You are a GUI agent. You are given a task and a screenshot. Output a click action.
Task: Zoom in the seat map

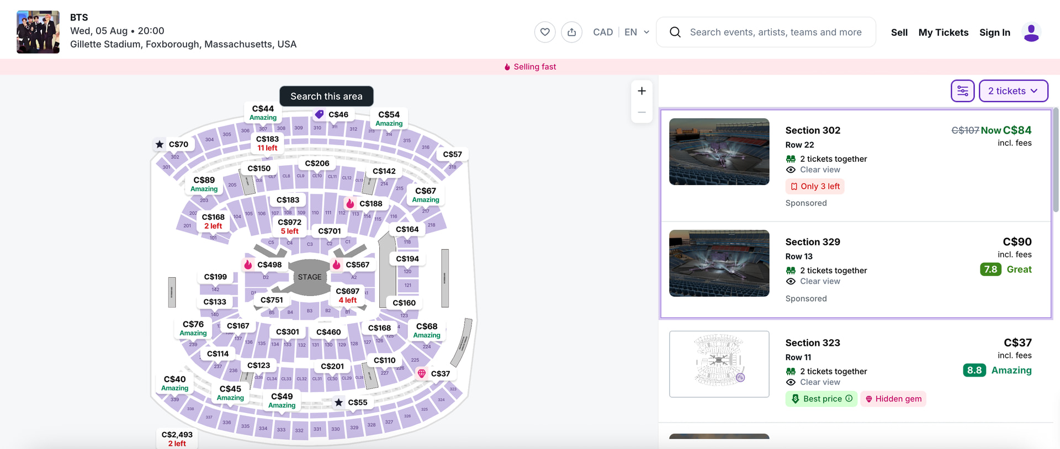click(642, 91)
